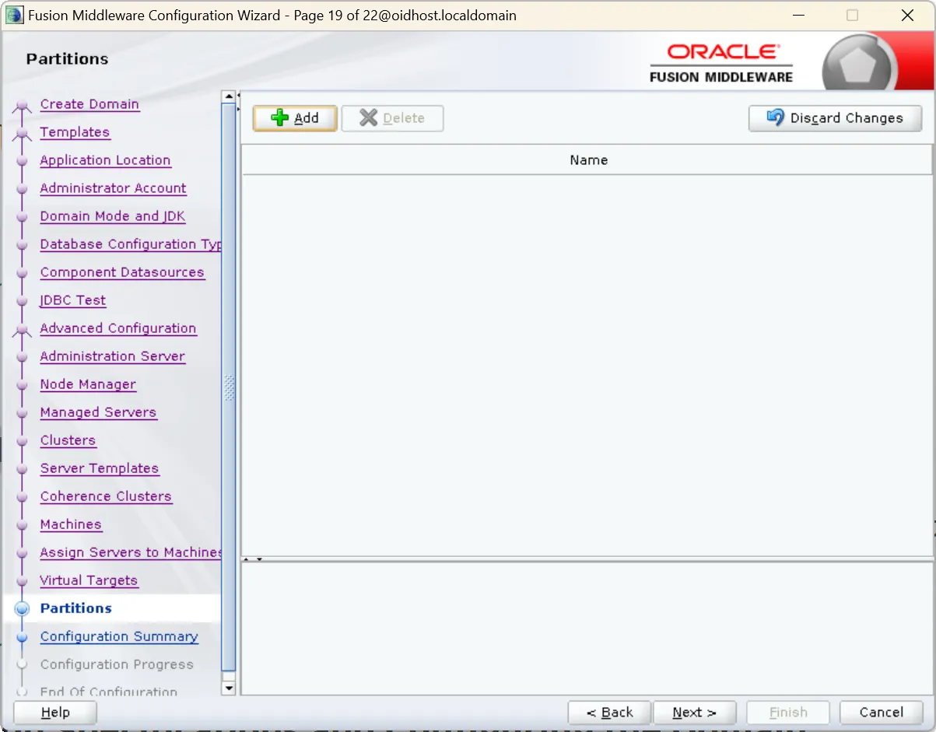Viewport: 936px width, 732px height.
Task: Click the Name column header
Action: point(588,160)
